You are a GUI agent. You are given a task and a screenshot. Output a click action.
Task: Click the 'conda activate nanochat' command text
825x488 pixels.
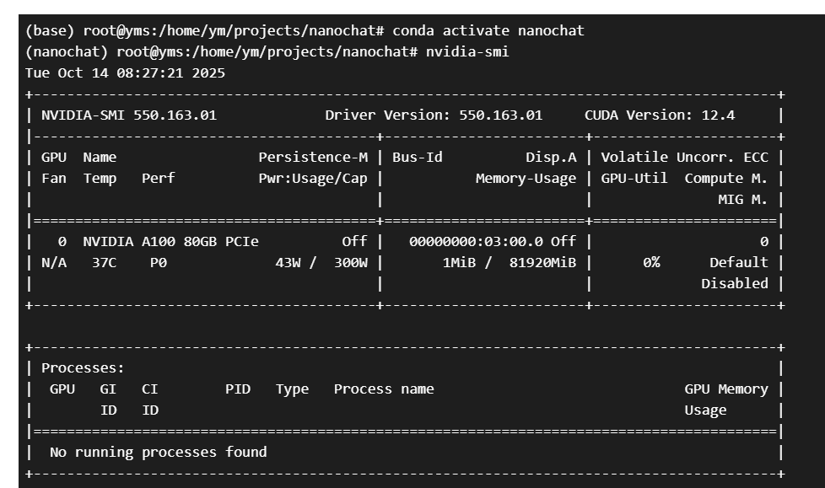(x=488, y=31)
